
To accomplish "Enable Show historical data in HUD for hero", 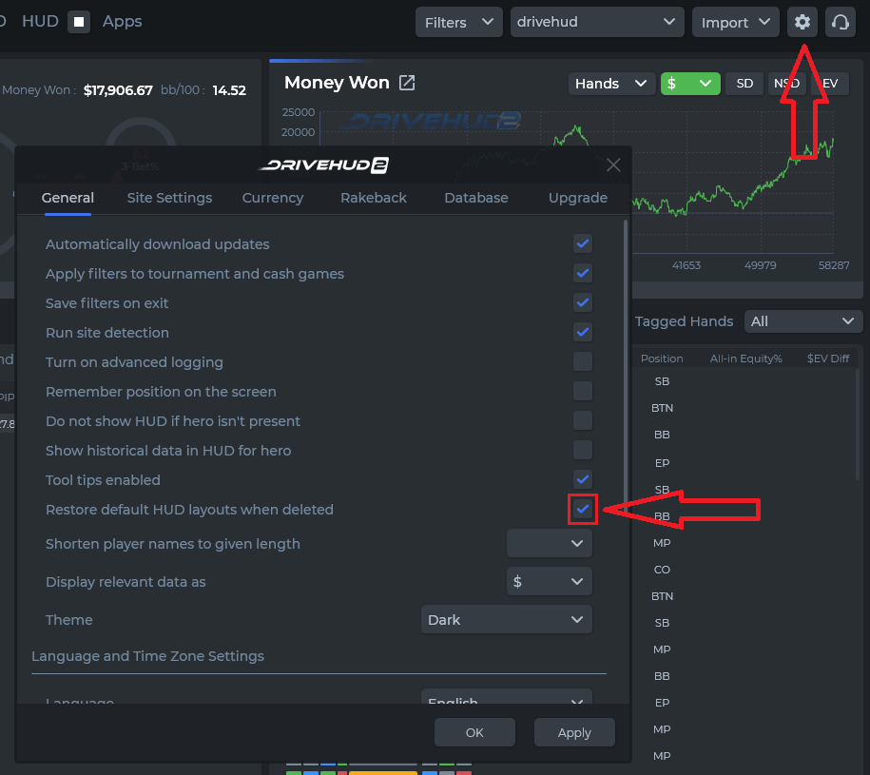I will click(583, 450).
